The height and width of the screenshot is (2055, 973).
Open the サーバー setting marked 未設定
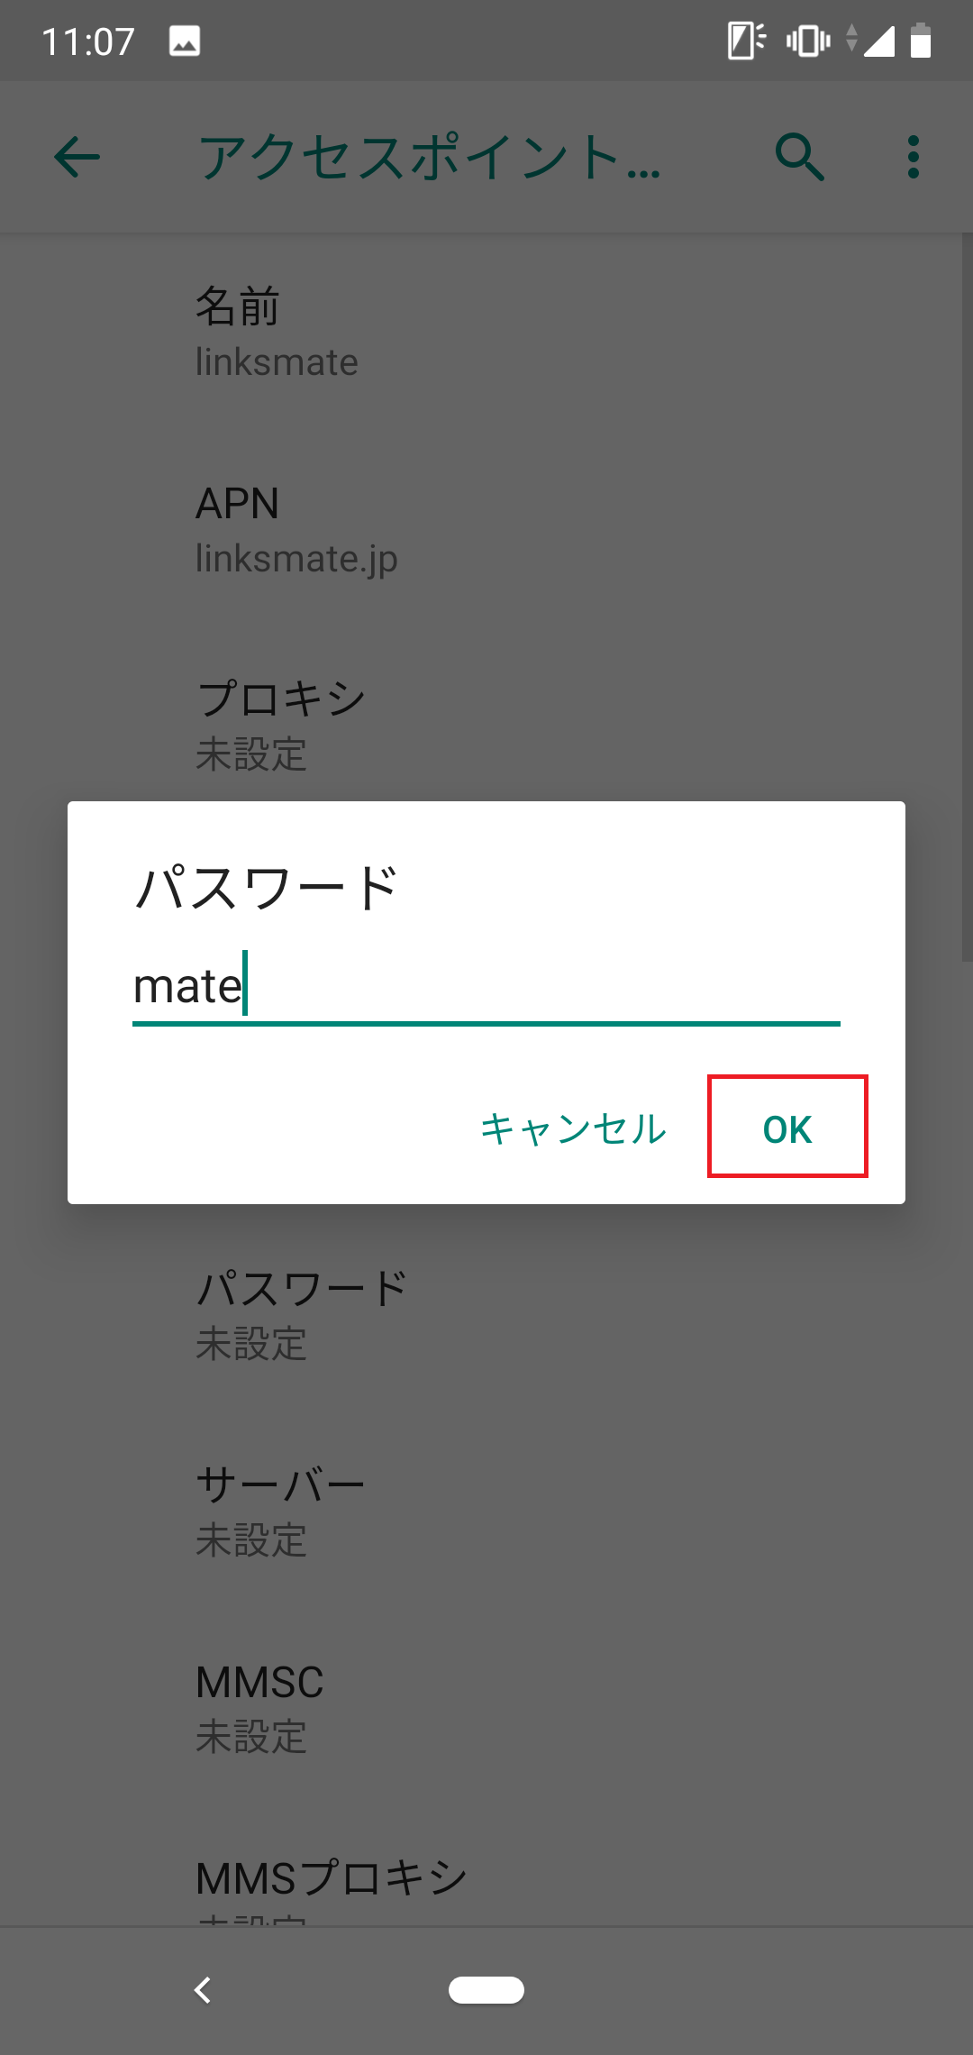point(486,1505)
